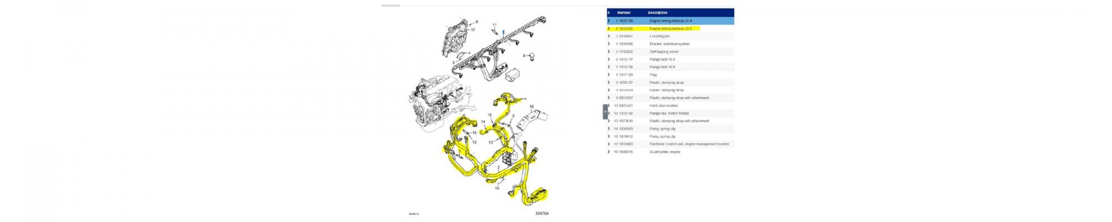Expand the Self-tapping screw row chevron

click(609, 52)
